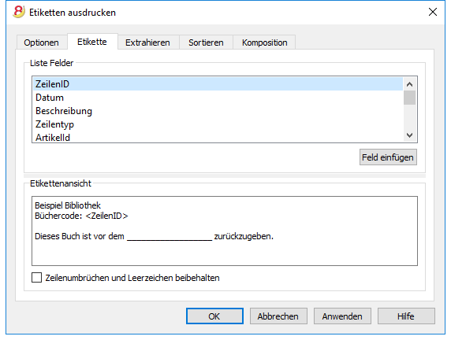The width and height of the screenshot is (451, 340).
Task: Open Hilfe for this dialog
Action: [x=406, y=316]
